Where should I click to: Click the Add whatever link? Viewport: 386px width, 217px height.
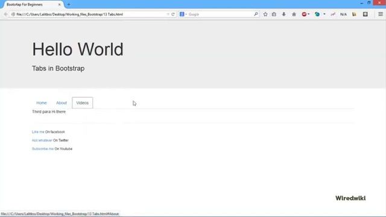click(x=42, y=140)
